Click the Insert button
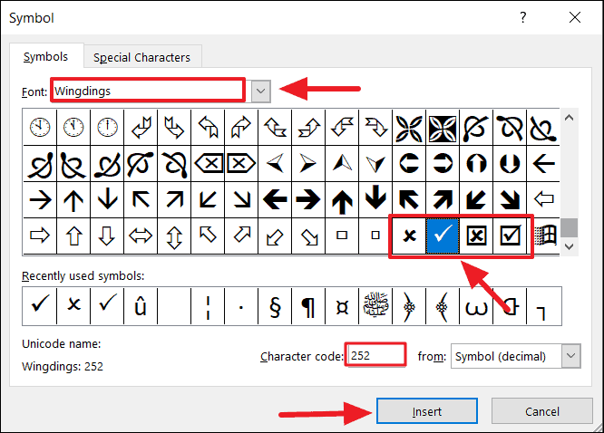This screenshot has height=433, width=604. click(x=427, y=411)
